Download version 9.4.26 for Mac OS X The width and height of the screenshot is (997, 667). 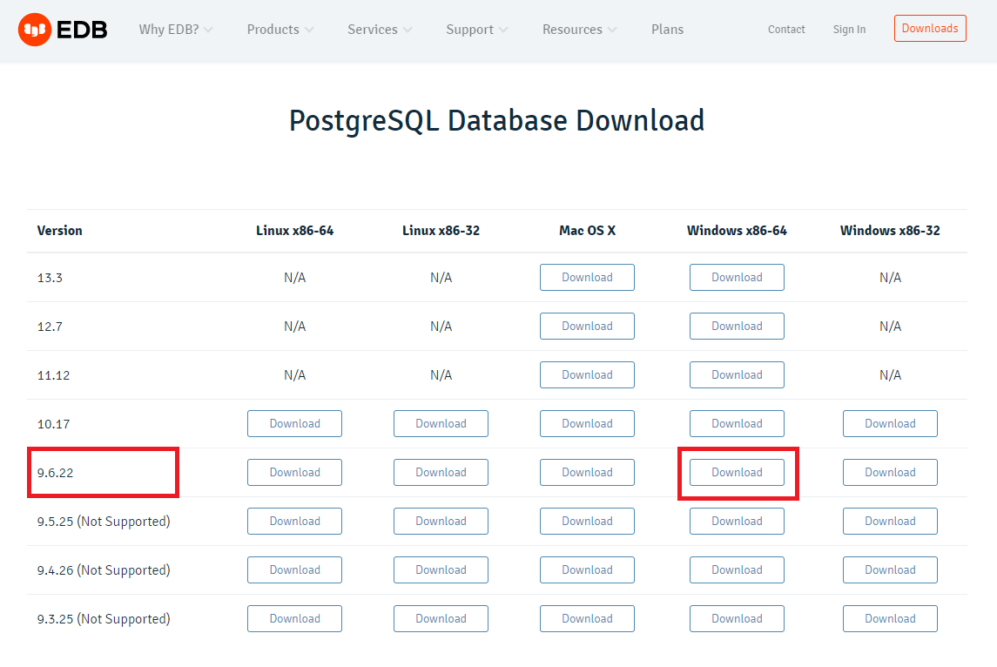coord(587,569)
